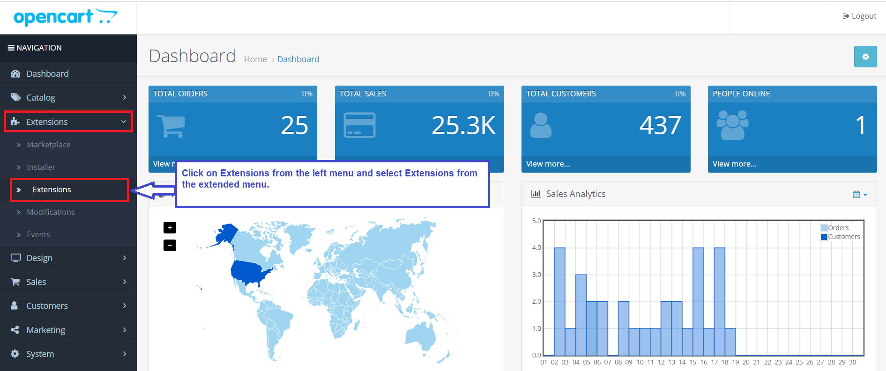Screen dimensions: 886x371
Task: Click the day 02 bar in chart
Action: point(559,302)
